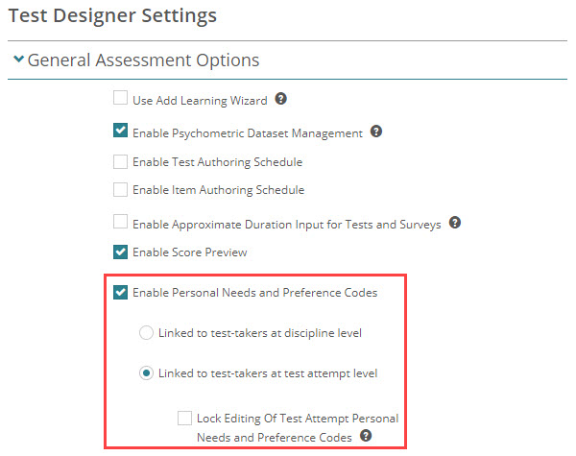Check Lock Editing Of Test Attempt checkbox
This screenshot has height=456, width=576.
click(x=185, y=419)
